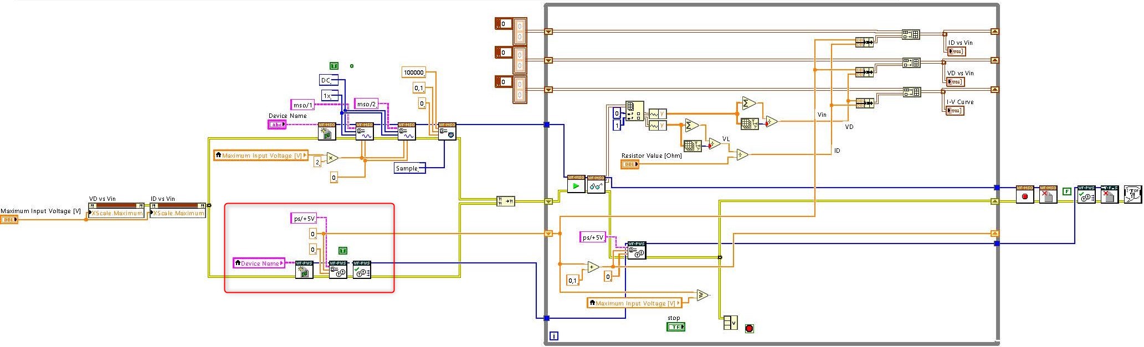The image size is (1144, 347).
Task: Click the VD vs Vin XScale.Maximum property node
Action: (x=117, y=210)
